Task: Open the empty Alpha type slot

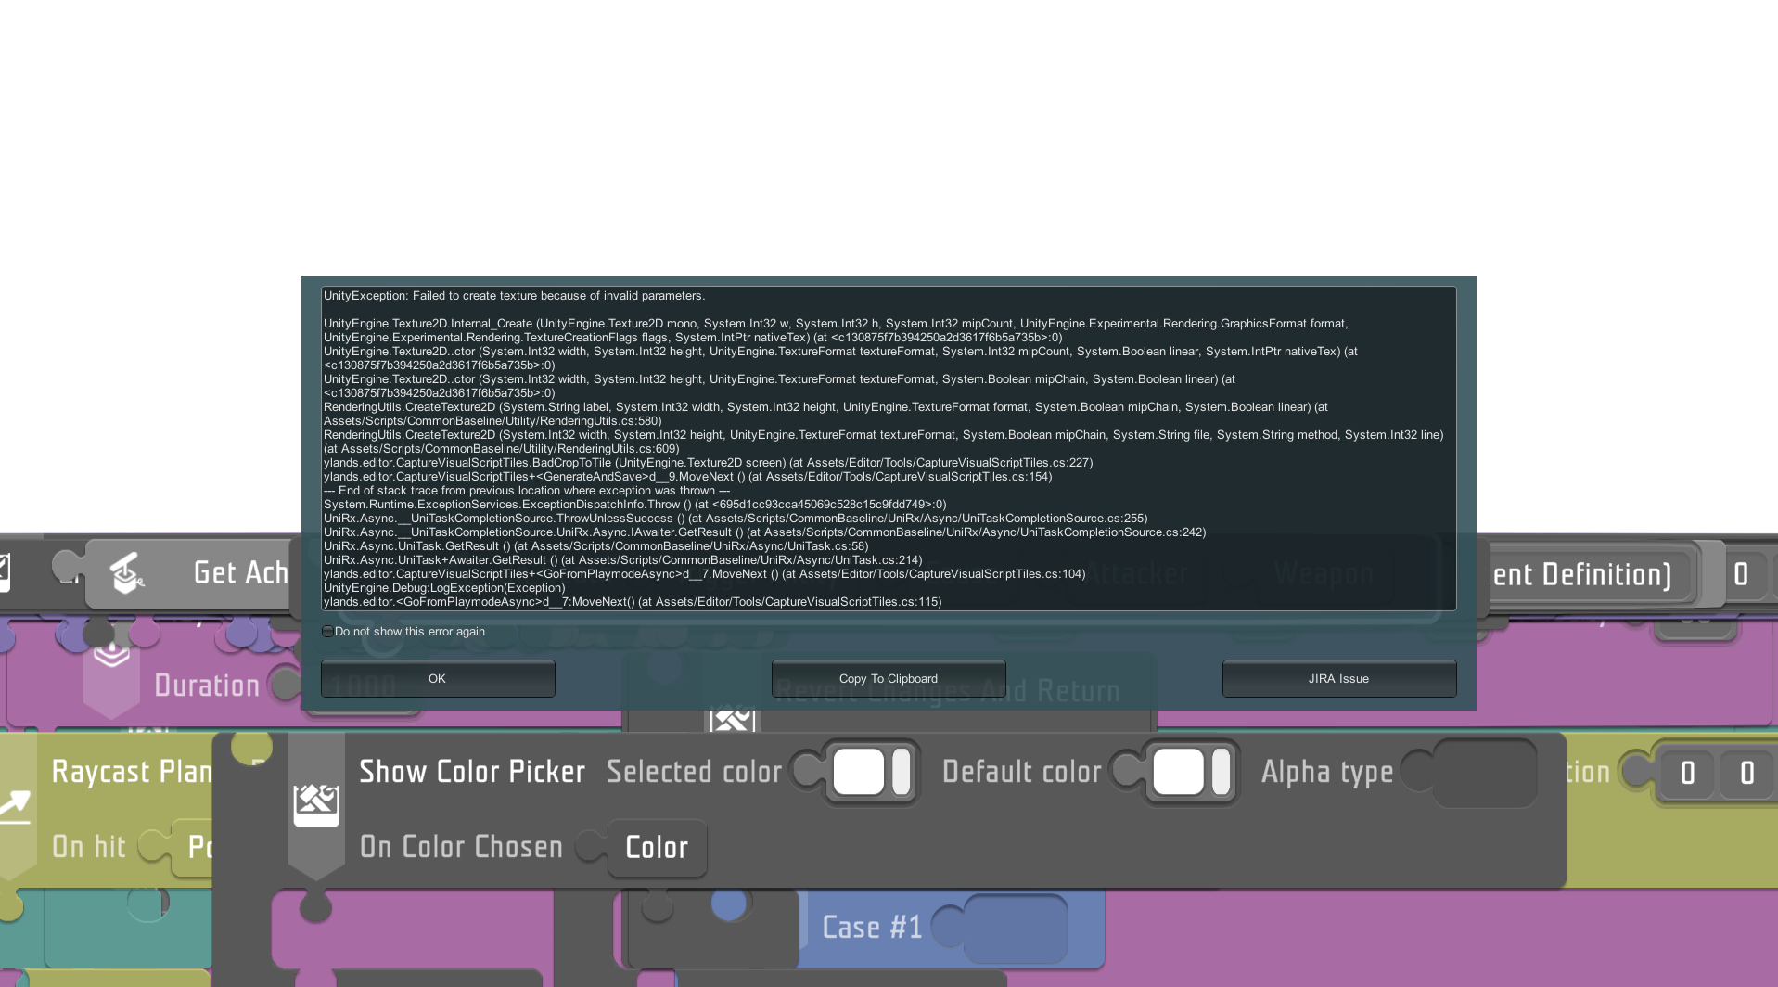Action: 1483,772
